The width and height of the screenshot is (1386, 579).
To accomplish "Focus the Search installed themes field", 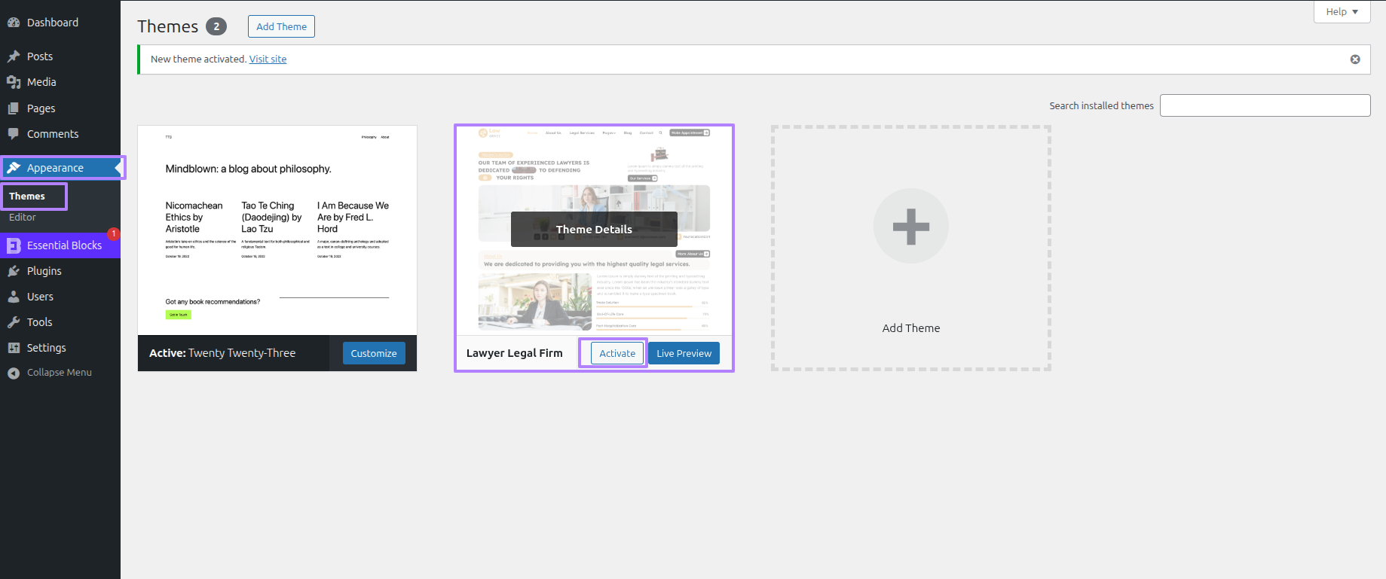I will click(1264, 105).
